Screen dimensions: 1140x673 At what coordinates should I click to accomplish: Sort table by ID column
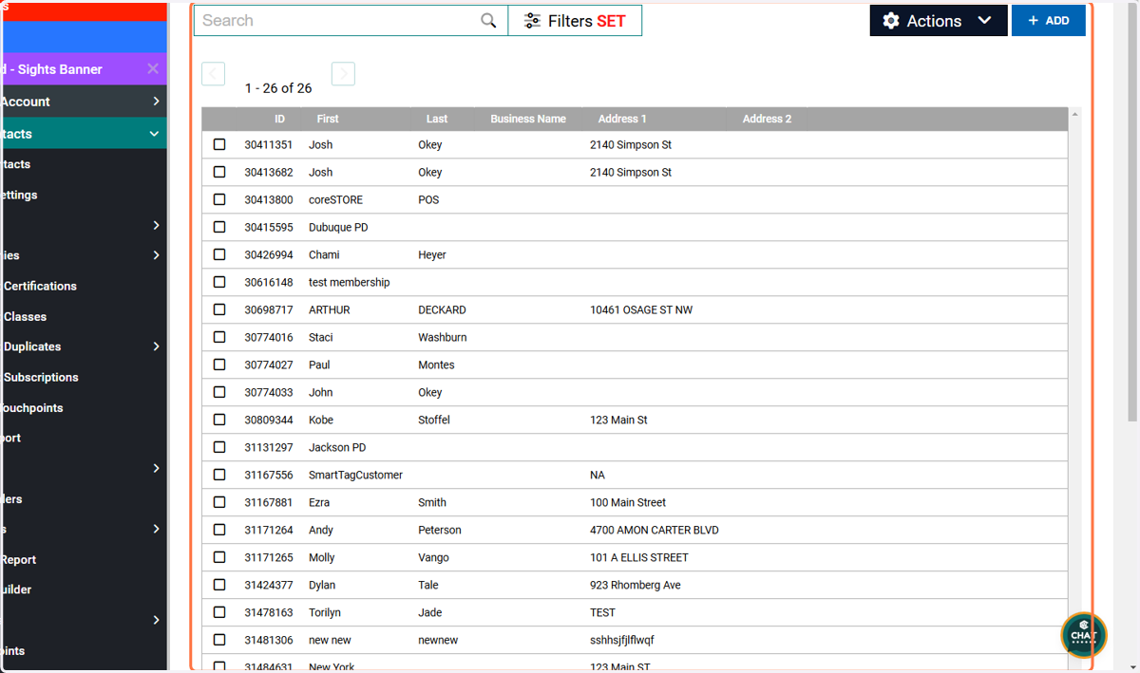279,119
